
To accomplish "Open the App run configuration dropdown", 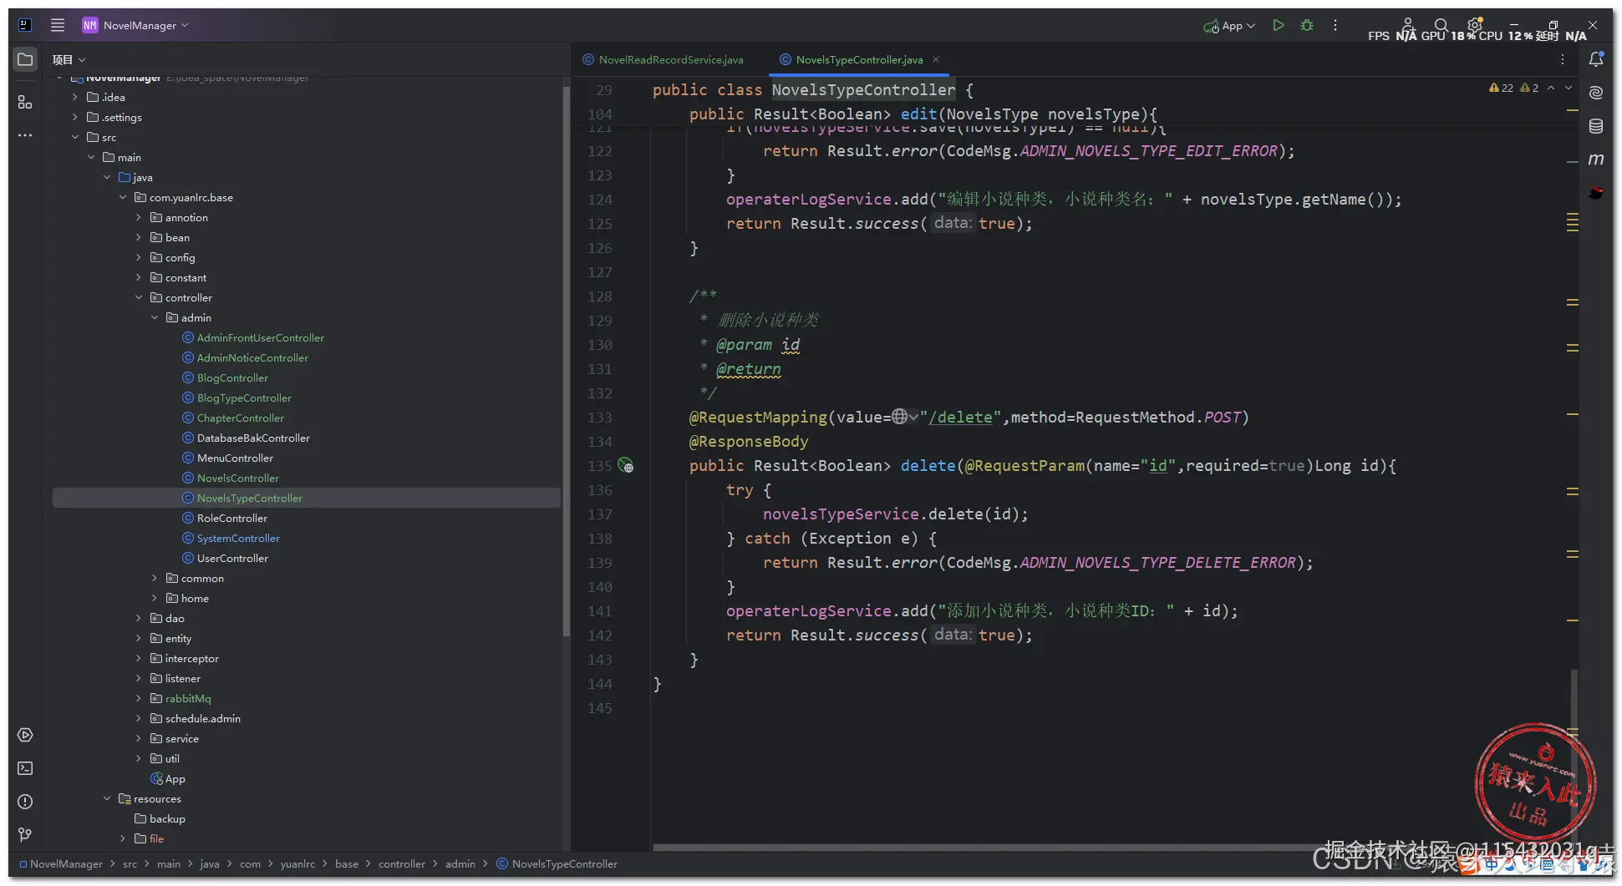I will pos(1229,26).
